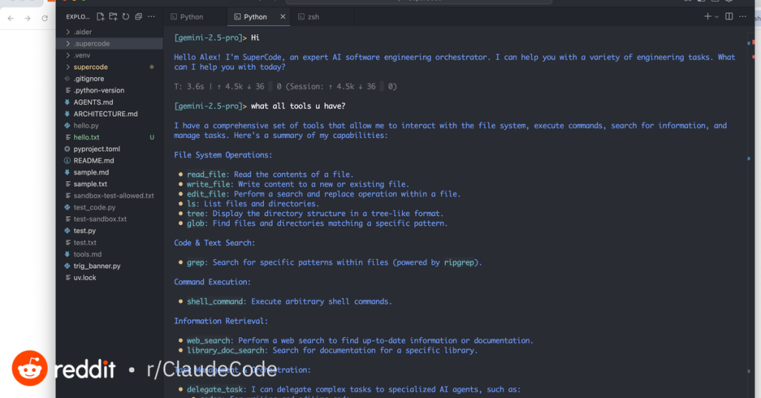Collapse all folders in Explorer
The image size is (761, 398).
click(138, 16)
